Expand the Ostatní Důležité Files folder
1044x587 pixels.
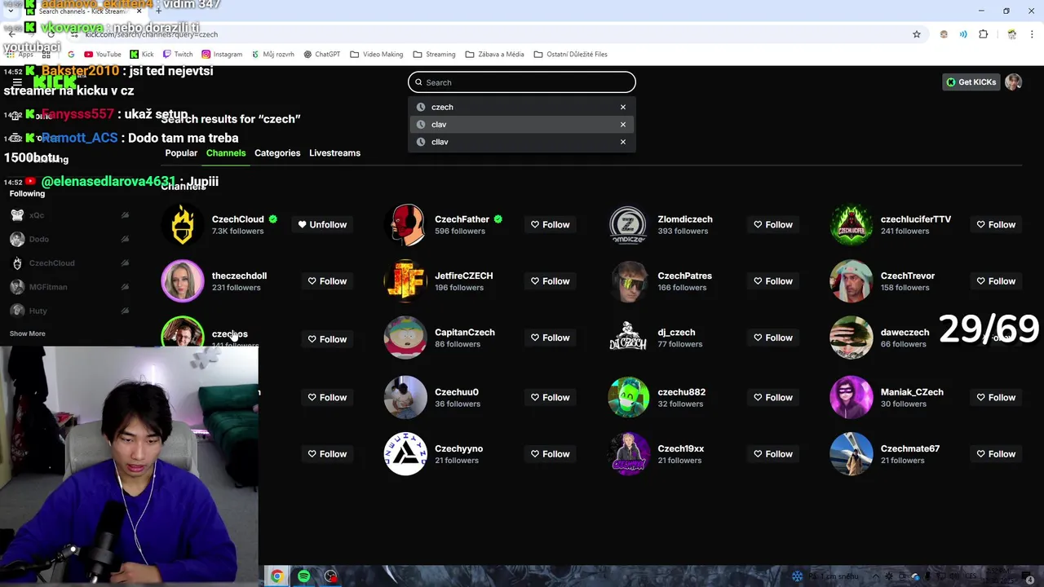[x=571, y=55]
